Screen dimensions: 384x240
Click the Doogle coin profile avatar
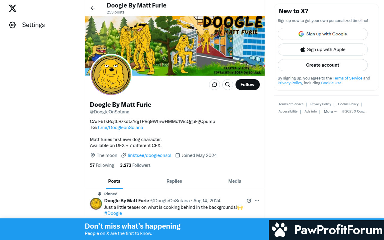click(111, 75)
